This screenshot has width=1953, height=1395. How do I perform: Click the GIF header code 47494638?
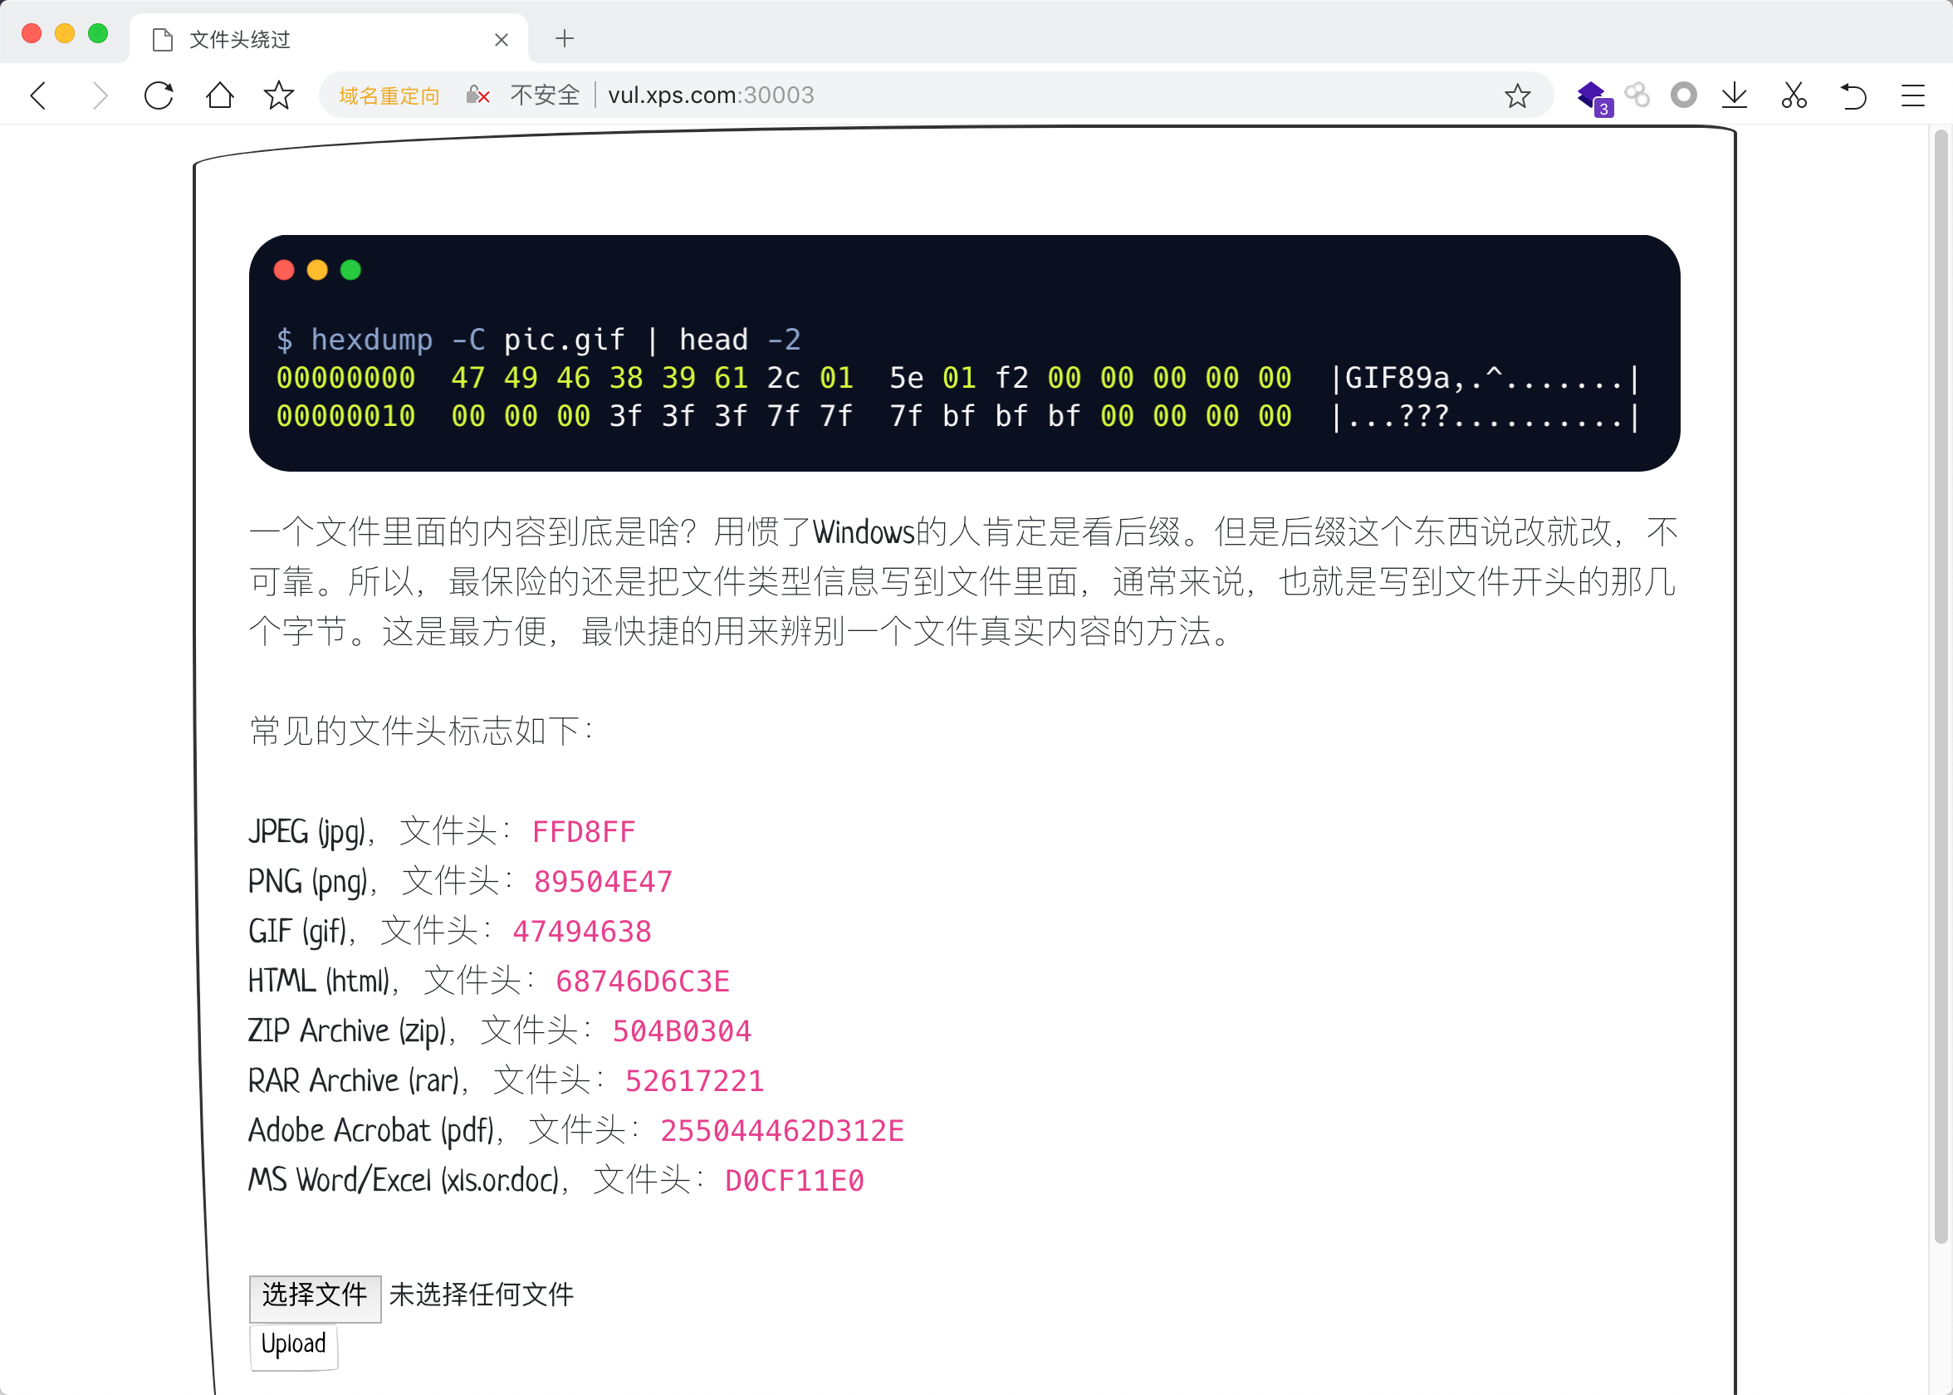(582, 931)
